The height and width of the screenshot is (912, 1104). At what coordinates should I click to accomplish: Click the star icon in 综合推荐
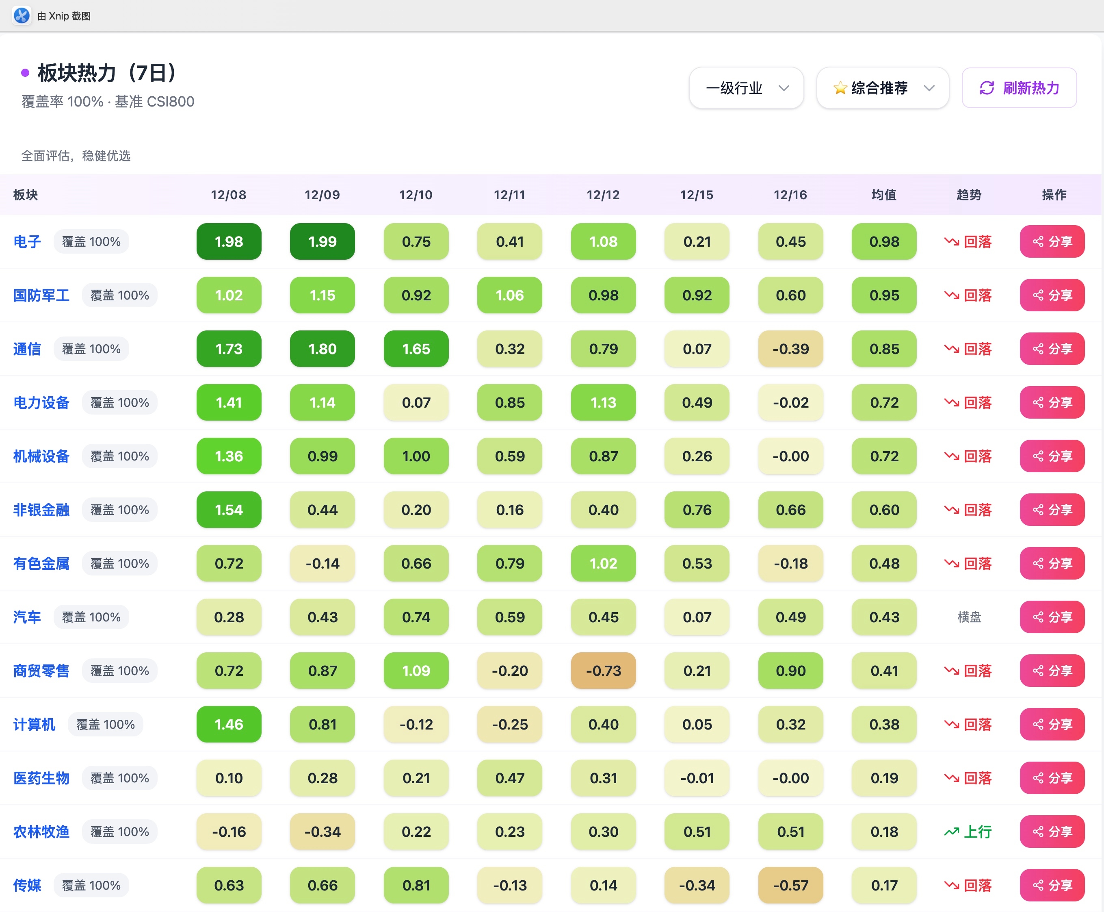(840, 88)
